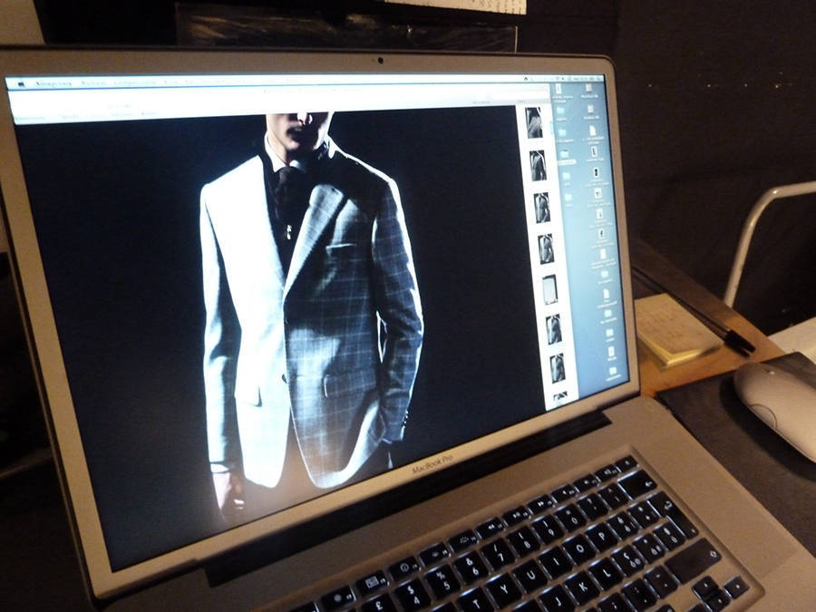Open the bottom-most folder icon on the desktop
Screen dimensions: 816x612
point(614,371)
